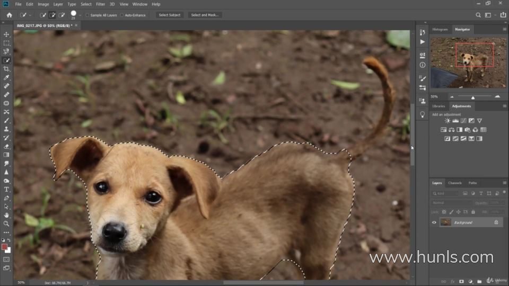Click the Navigator zoom slider handle

pos(473,97)
